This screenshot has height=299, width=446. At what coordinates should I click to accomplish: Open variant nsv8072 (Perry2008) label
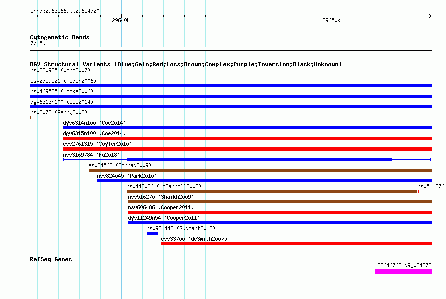point(59,112)
